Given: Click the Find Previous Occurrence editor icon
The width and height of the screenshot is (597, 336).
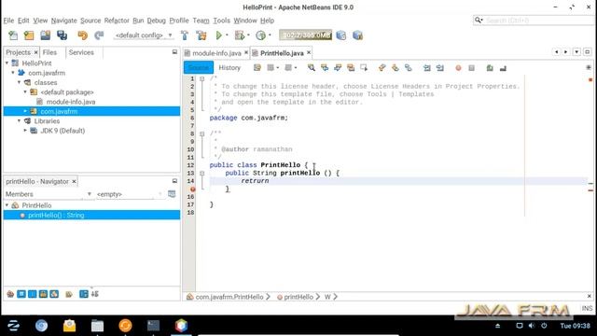Looking at the screenshot, I should 325,68.
